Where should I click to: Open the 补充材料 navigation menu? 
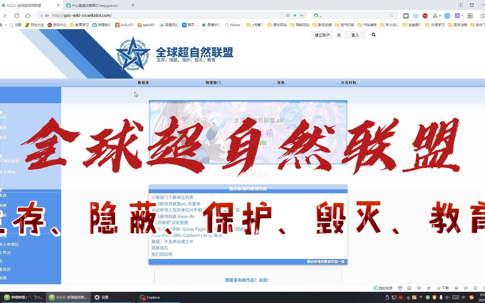349,83
